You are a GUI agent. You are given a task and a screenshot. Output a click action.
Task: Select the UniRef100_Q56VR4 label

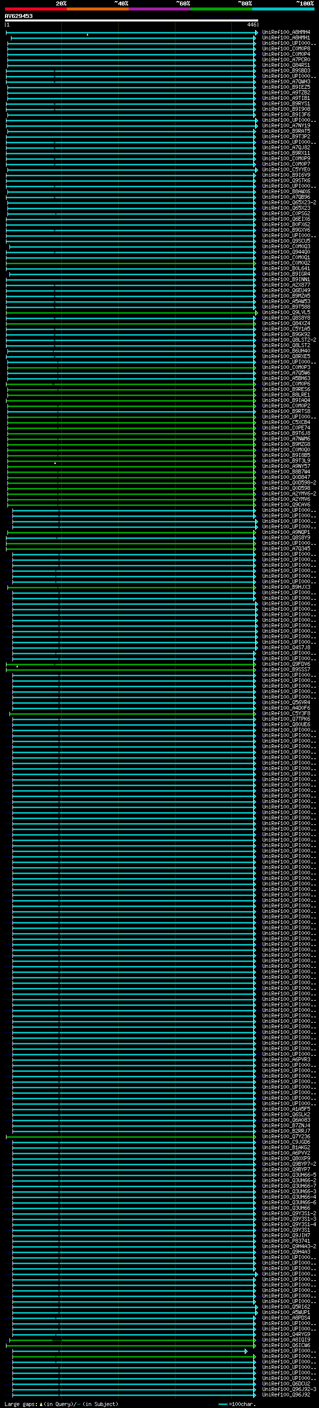[286, 702]
